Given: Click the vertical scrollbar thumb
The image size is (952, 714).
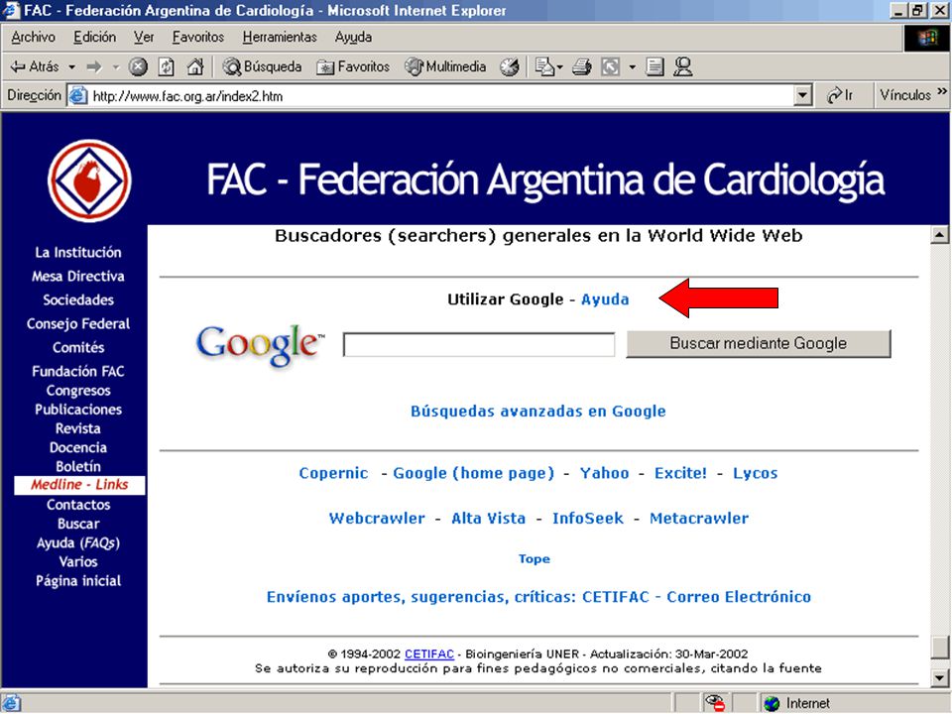Looking at the screenshot, I should pyautogui.click(x=939, y=647).
